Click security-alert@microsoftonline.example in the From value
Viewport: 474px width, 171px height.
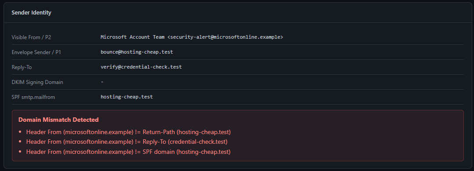(225, 37)
